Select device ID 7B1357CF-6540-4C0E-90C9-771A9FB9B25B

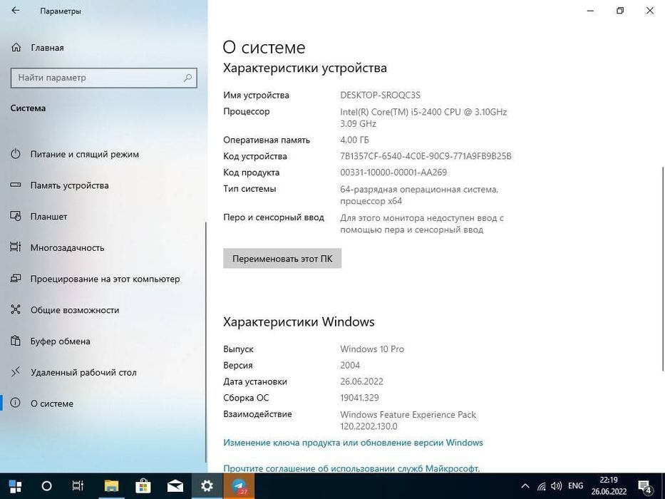tap(426, 156)
